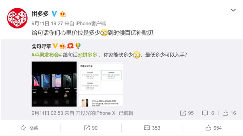Open the 拼多多 profile avatar
The width and height of the screenshot is (243, 136).
click(17, 18)
